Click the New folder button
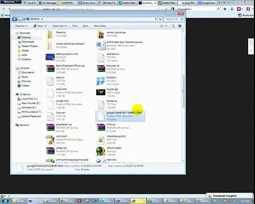 point(100,26)
